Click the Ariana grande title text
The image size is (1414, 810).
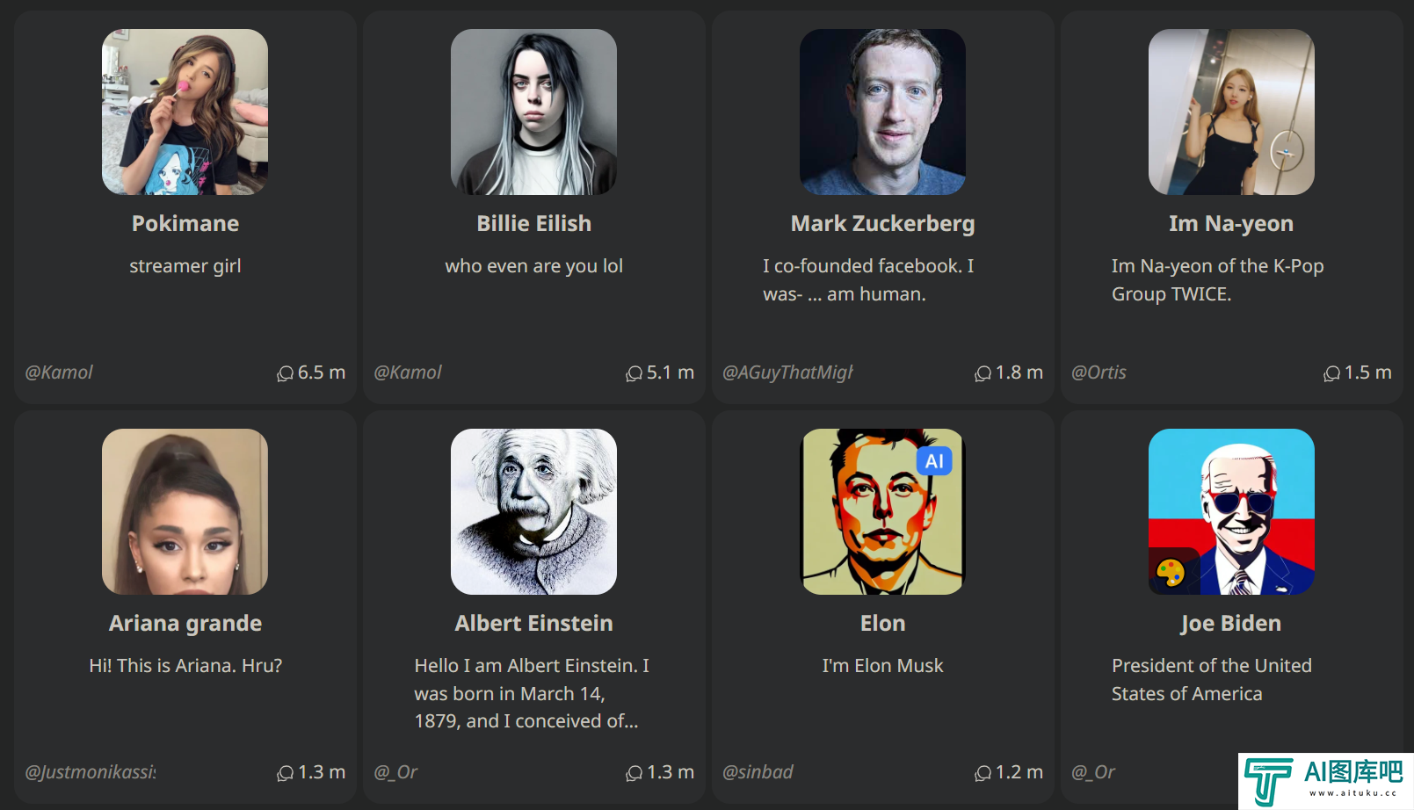[x=185, y=623]
